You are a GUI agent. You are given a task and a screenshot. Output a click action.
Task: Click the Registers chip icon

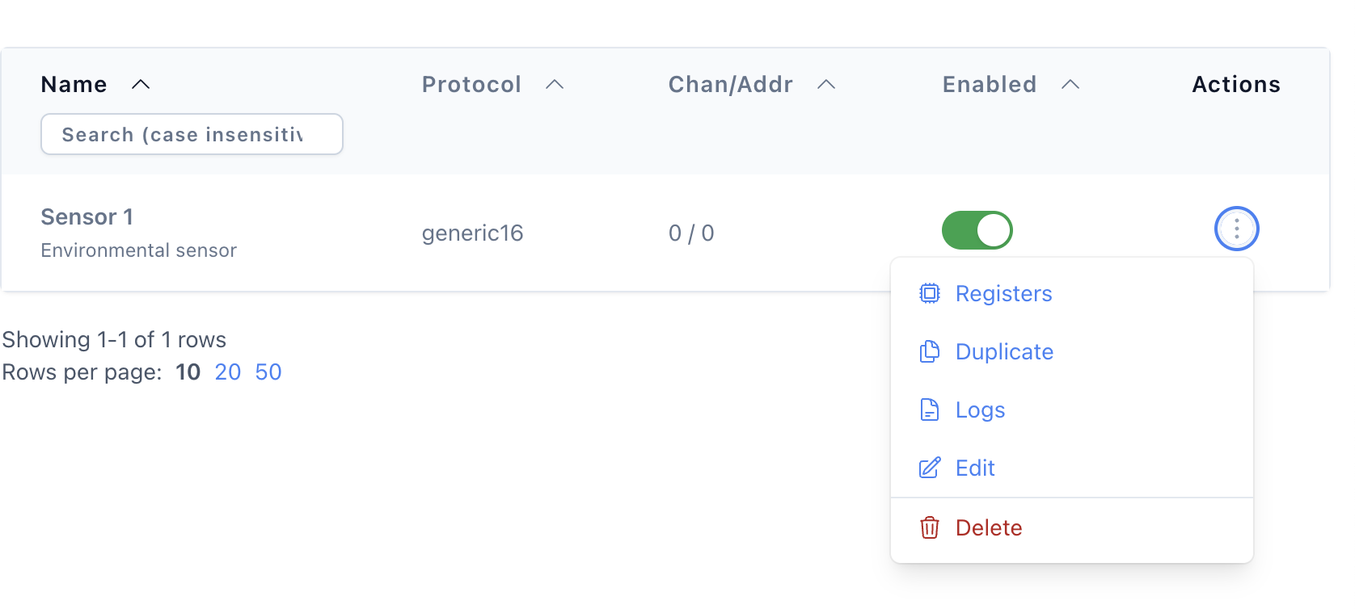click(930, 293)
